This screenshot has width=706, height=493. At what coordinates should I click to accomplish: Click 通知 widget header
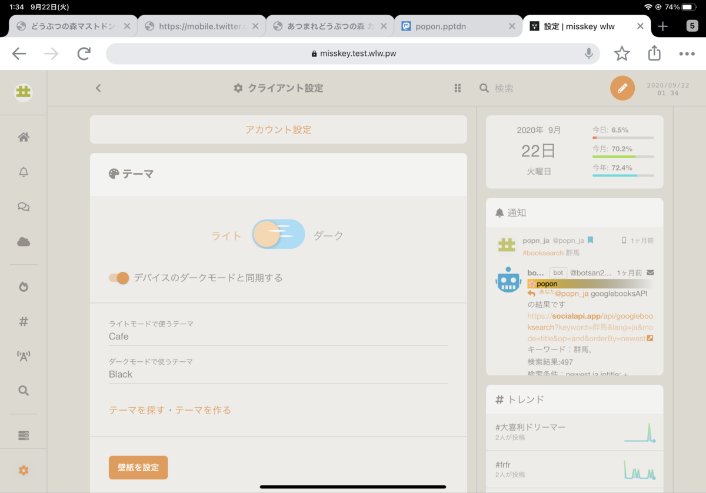pyautogui.click(x=574, y=212)
